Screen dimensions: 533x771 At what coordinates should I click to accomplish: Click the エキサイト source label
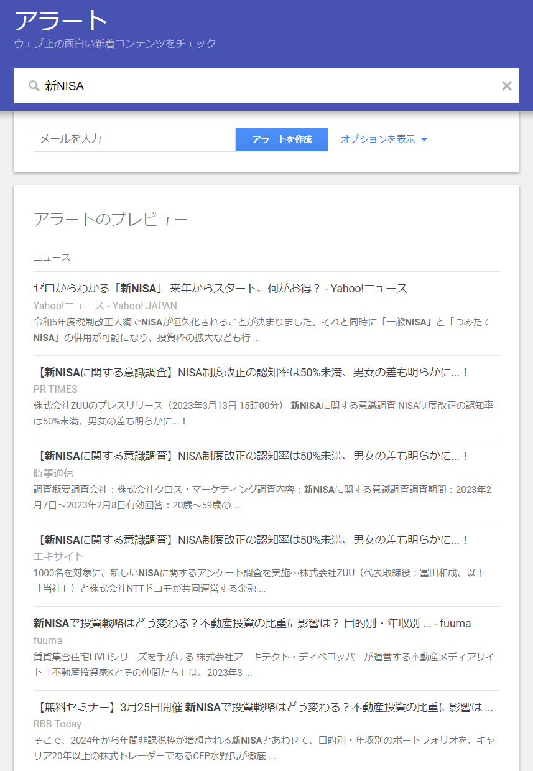coord(58,556)
